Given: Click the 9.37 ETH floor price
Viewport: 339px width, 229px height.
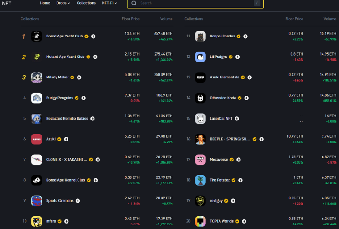Looking at the screenshot, I should click(x=132, y=95).
